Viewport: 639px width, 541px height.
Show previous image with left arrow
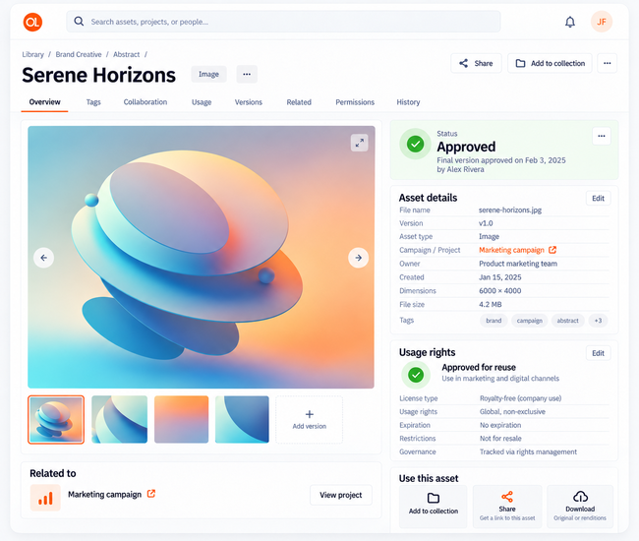pos(43,258)
